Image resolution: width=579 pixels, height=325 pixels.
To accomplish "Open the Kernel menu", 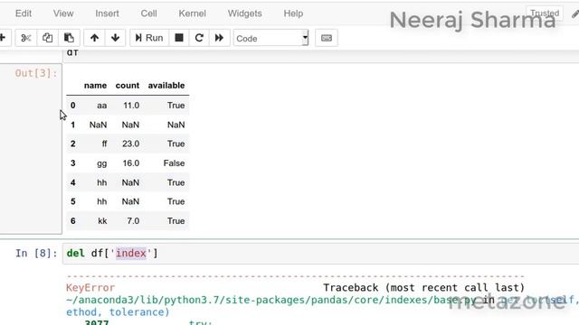I will coord(192,14).
